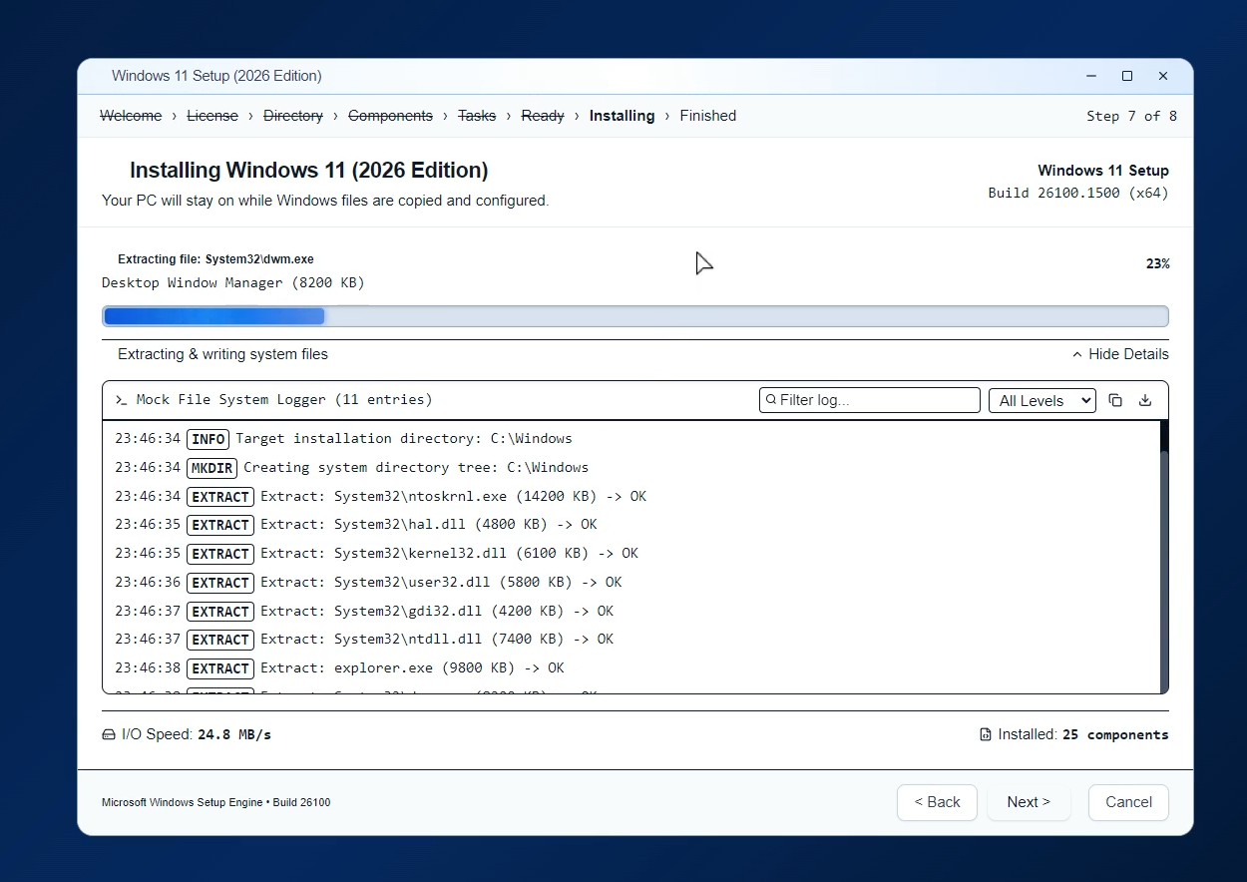Go to the Welcome step breadcrumb
Screen dimensions: 1247x882
[131, 116]
